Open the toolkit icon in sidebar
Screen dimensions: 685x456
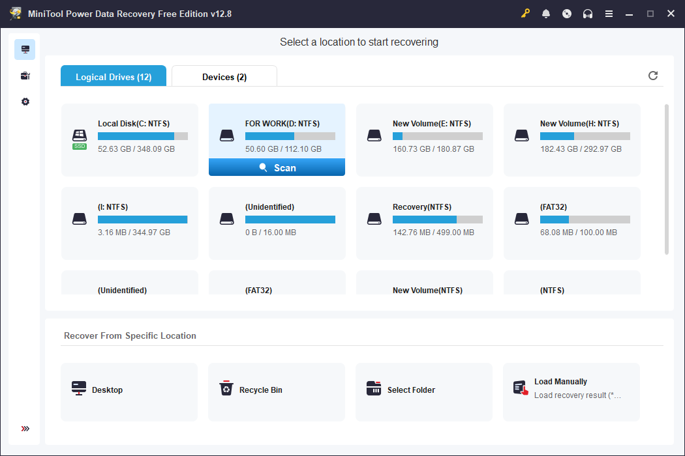pyautogui.click(x=25, y=75)
